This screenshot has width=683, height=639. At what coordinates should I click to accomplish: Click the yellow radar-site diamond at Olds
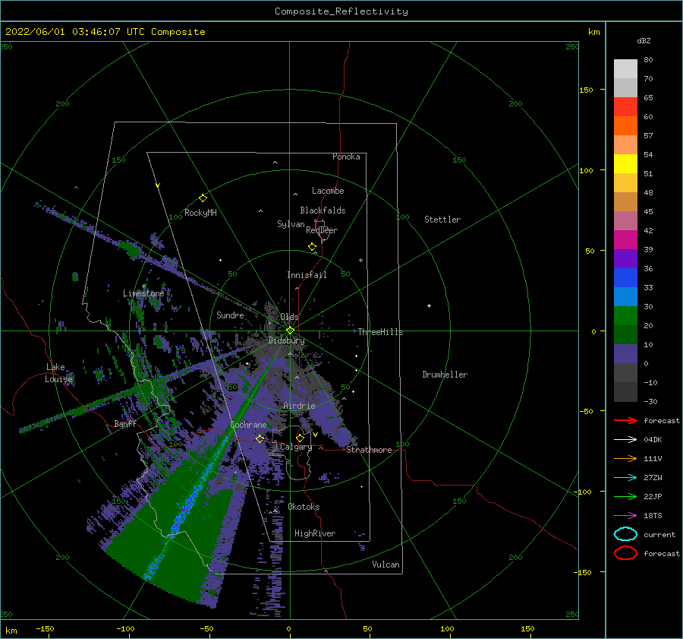(x=290, y=331)
